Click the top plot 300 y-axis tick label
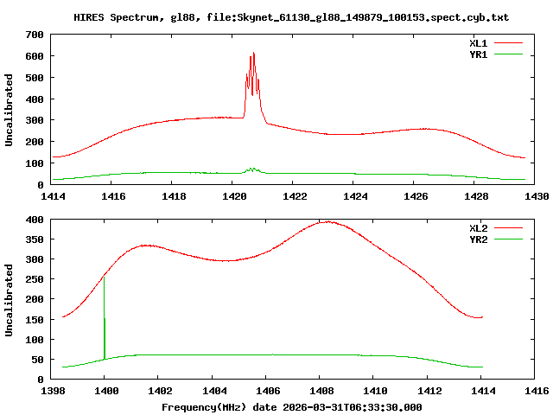 point(35,121)
